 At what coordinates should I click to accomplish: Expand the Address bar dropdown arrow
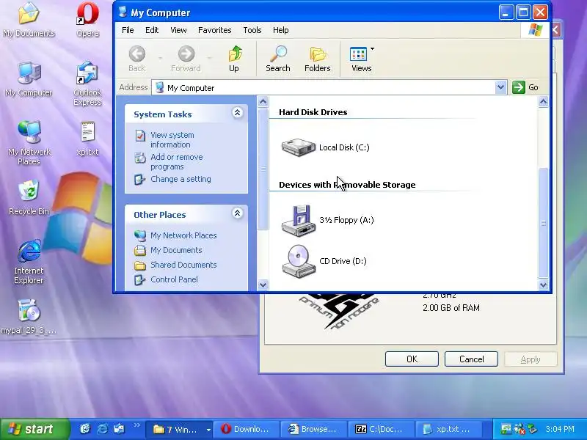(501, 87)
